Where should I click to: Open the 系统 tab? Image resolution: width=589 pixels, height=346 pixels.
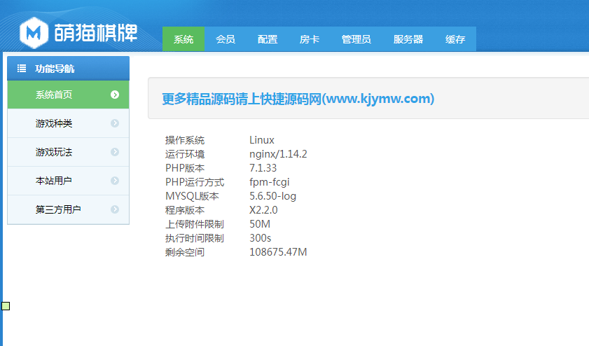pyautogui.click(x=183, y=39)
